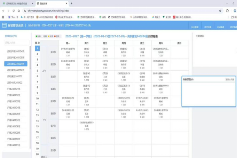Select class 护理240104班 in the list

click(x=16, y=108)
